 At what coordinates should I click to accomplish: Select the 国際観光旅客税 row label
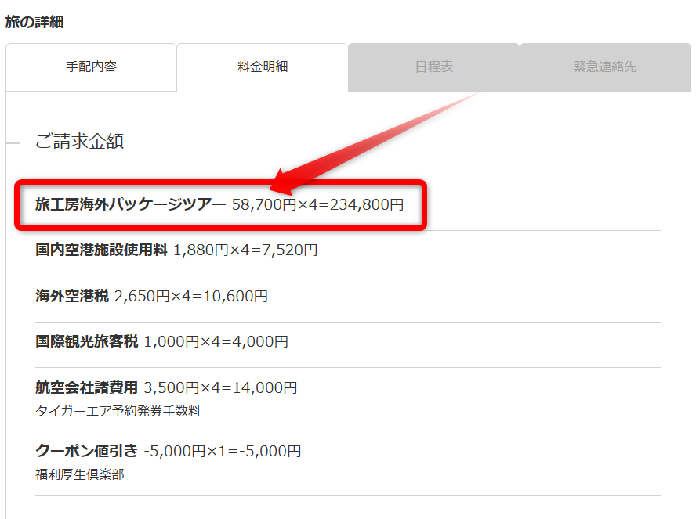[86, 342]
